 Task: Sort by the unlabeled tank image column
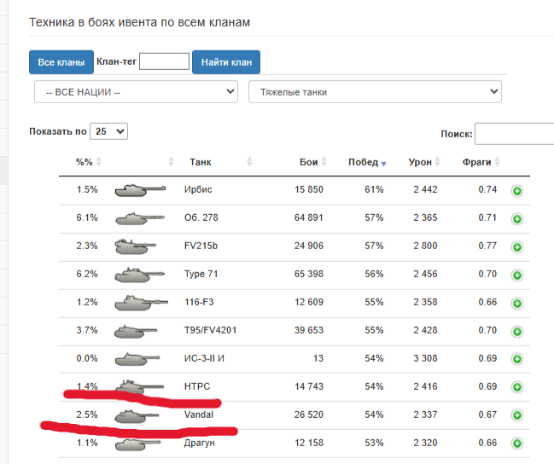(171, 162)
